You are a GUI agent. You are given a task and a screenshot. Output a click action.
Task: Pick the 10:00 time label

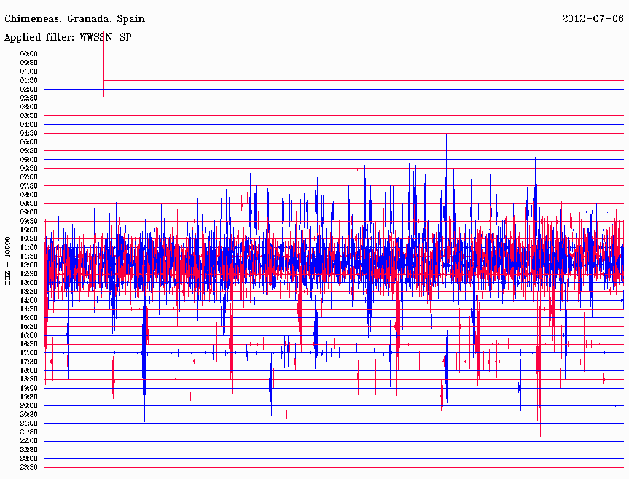coord(29,230)
